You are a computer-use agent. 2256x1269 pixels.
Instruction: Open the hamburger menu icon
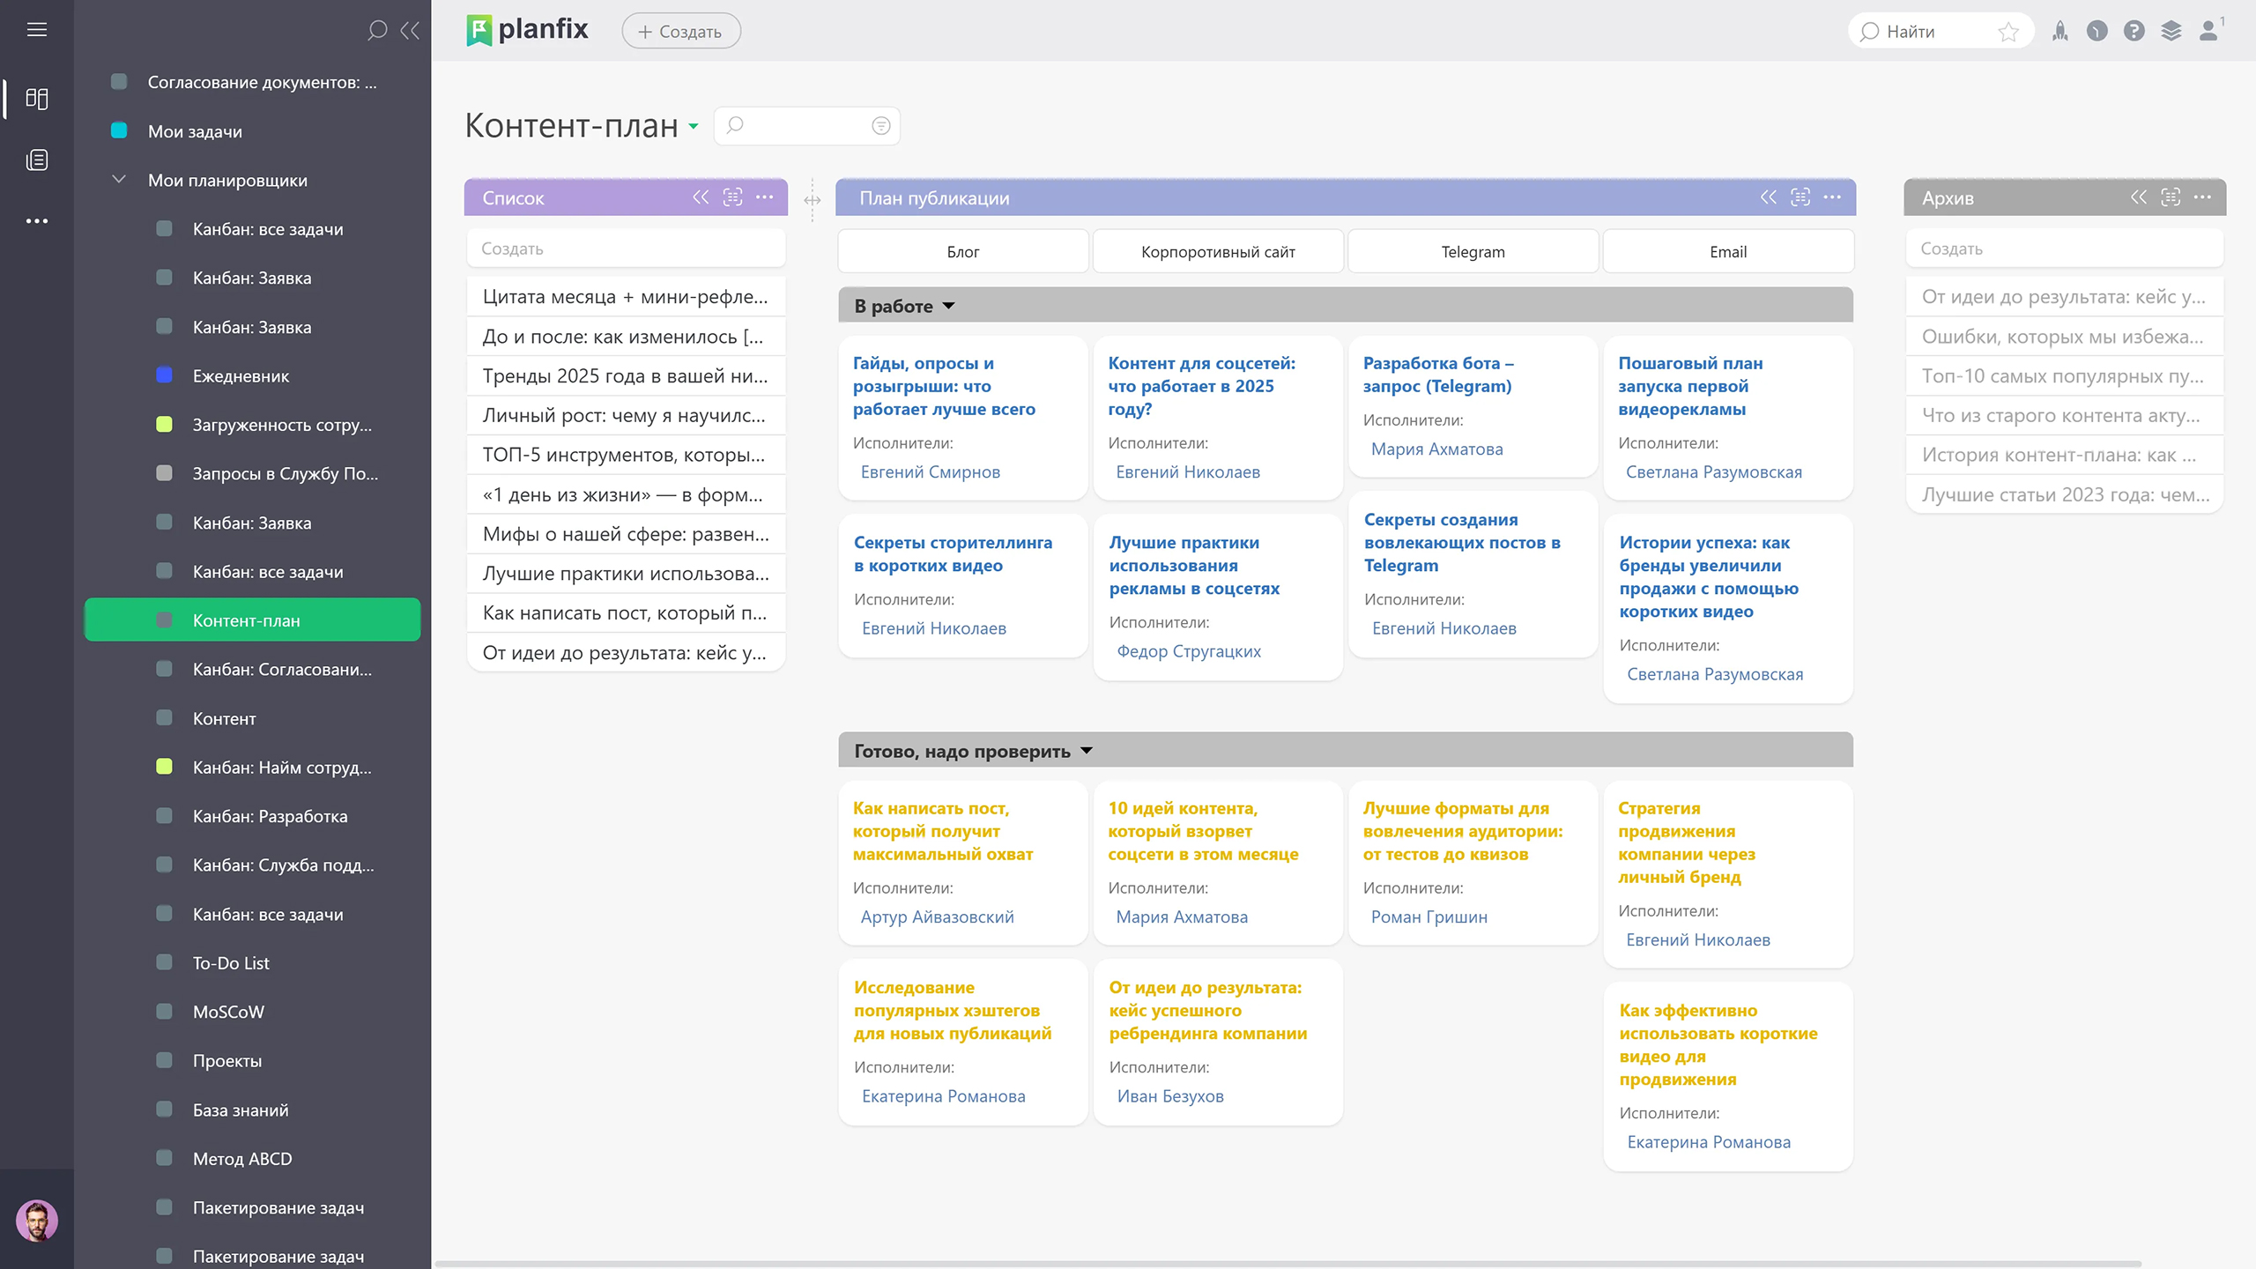[x=36, y=30]
